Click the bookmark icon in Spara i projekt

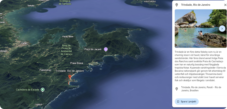pyautogui.click(x=178, y=102)
